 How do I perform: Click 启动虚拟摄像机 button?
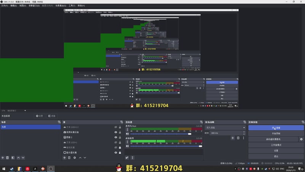273,139
